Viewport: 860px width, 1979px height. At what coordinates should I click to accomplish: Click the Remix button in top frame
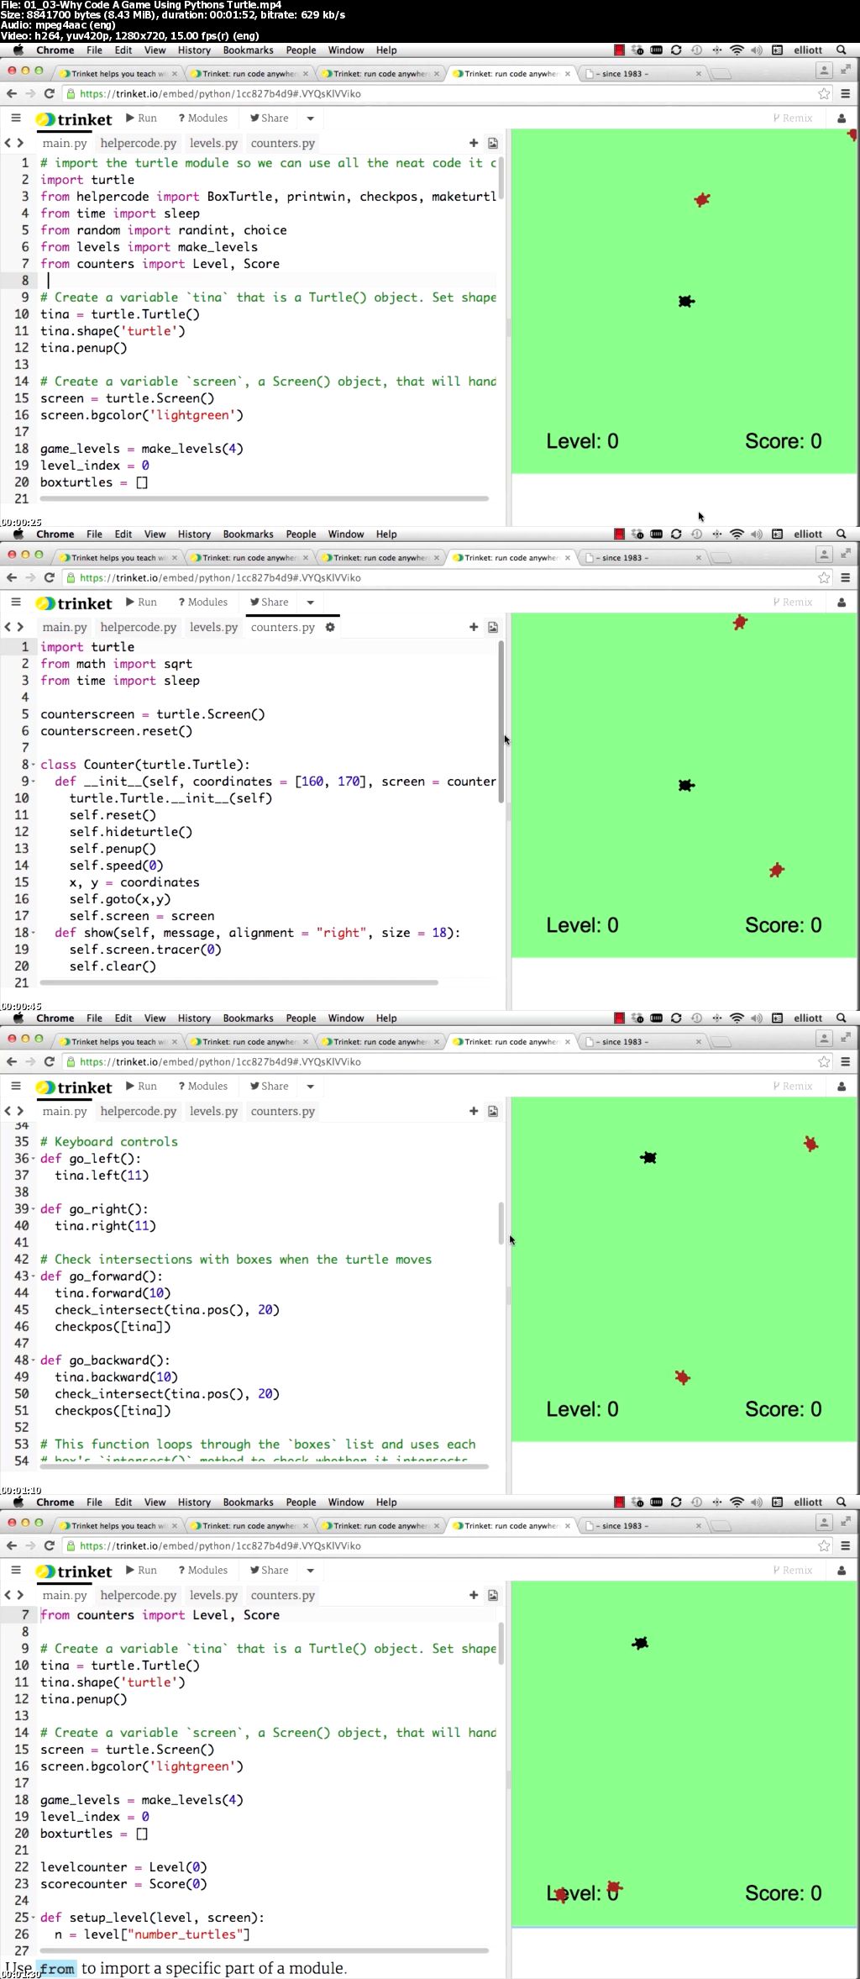(x=793, y=118)
